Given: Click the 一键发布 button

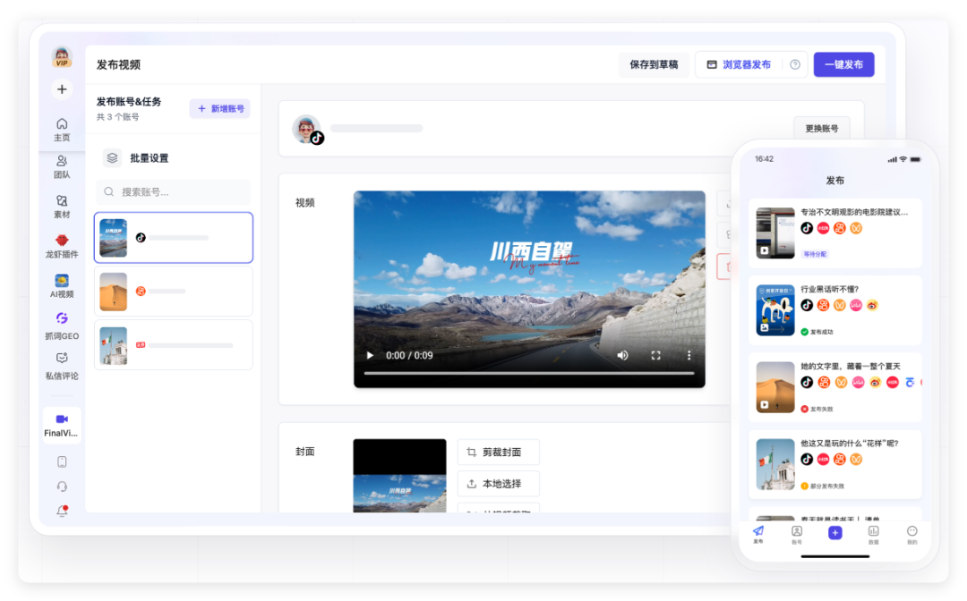Looking at the screenshot, I should (x=843, y=64).
